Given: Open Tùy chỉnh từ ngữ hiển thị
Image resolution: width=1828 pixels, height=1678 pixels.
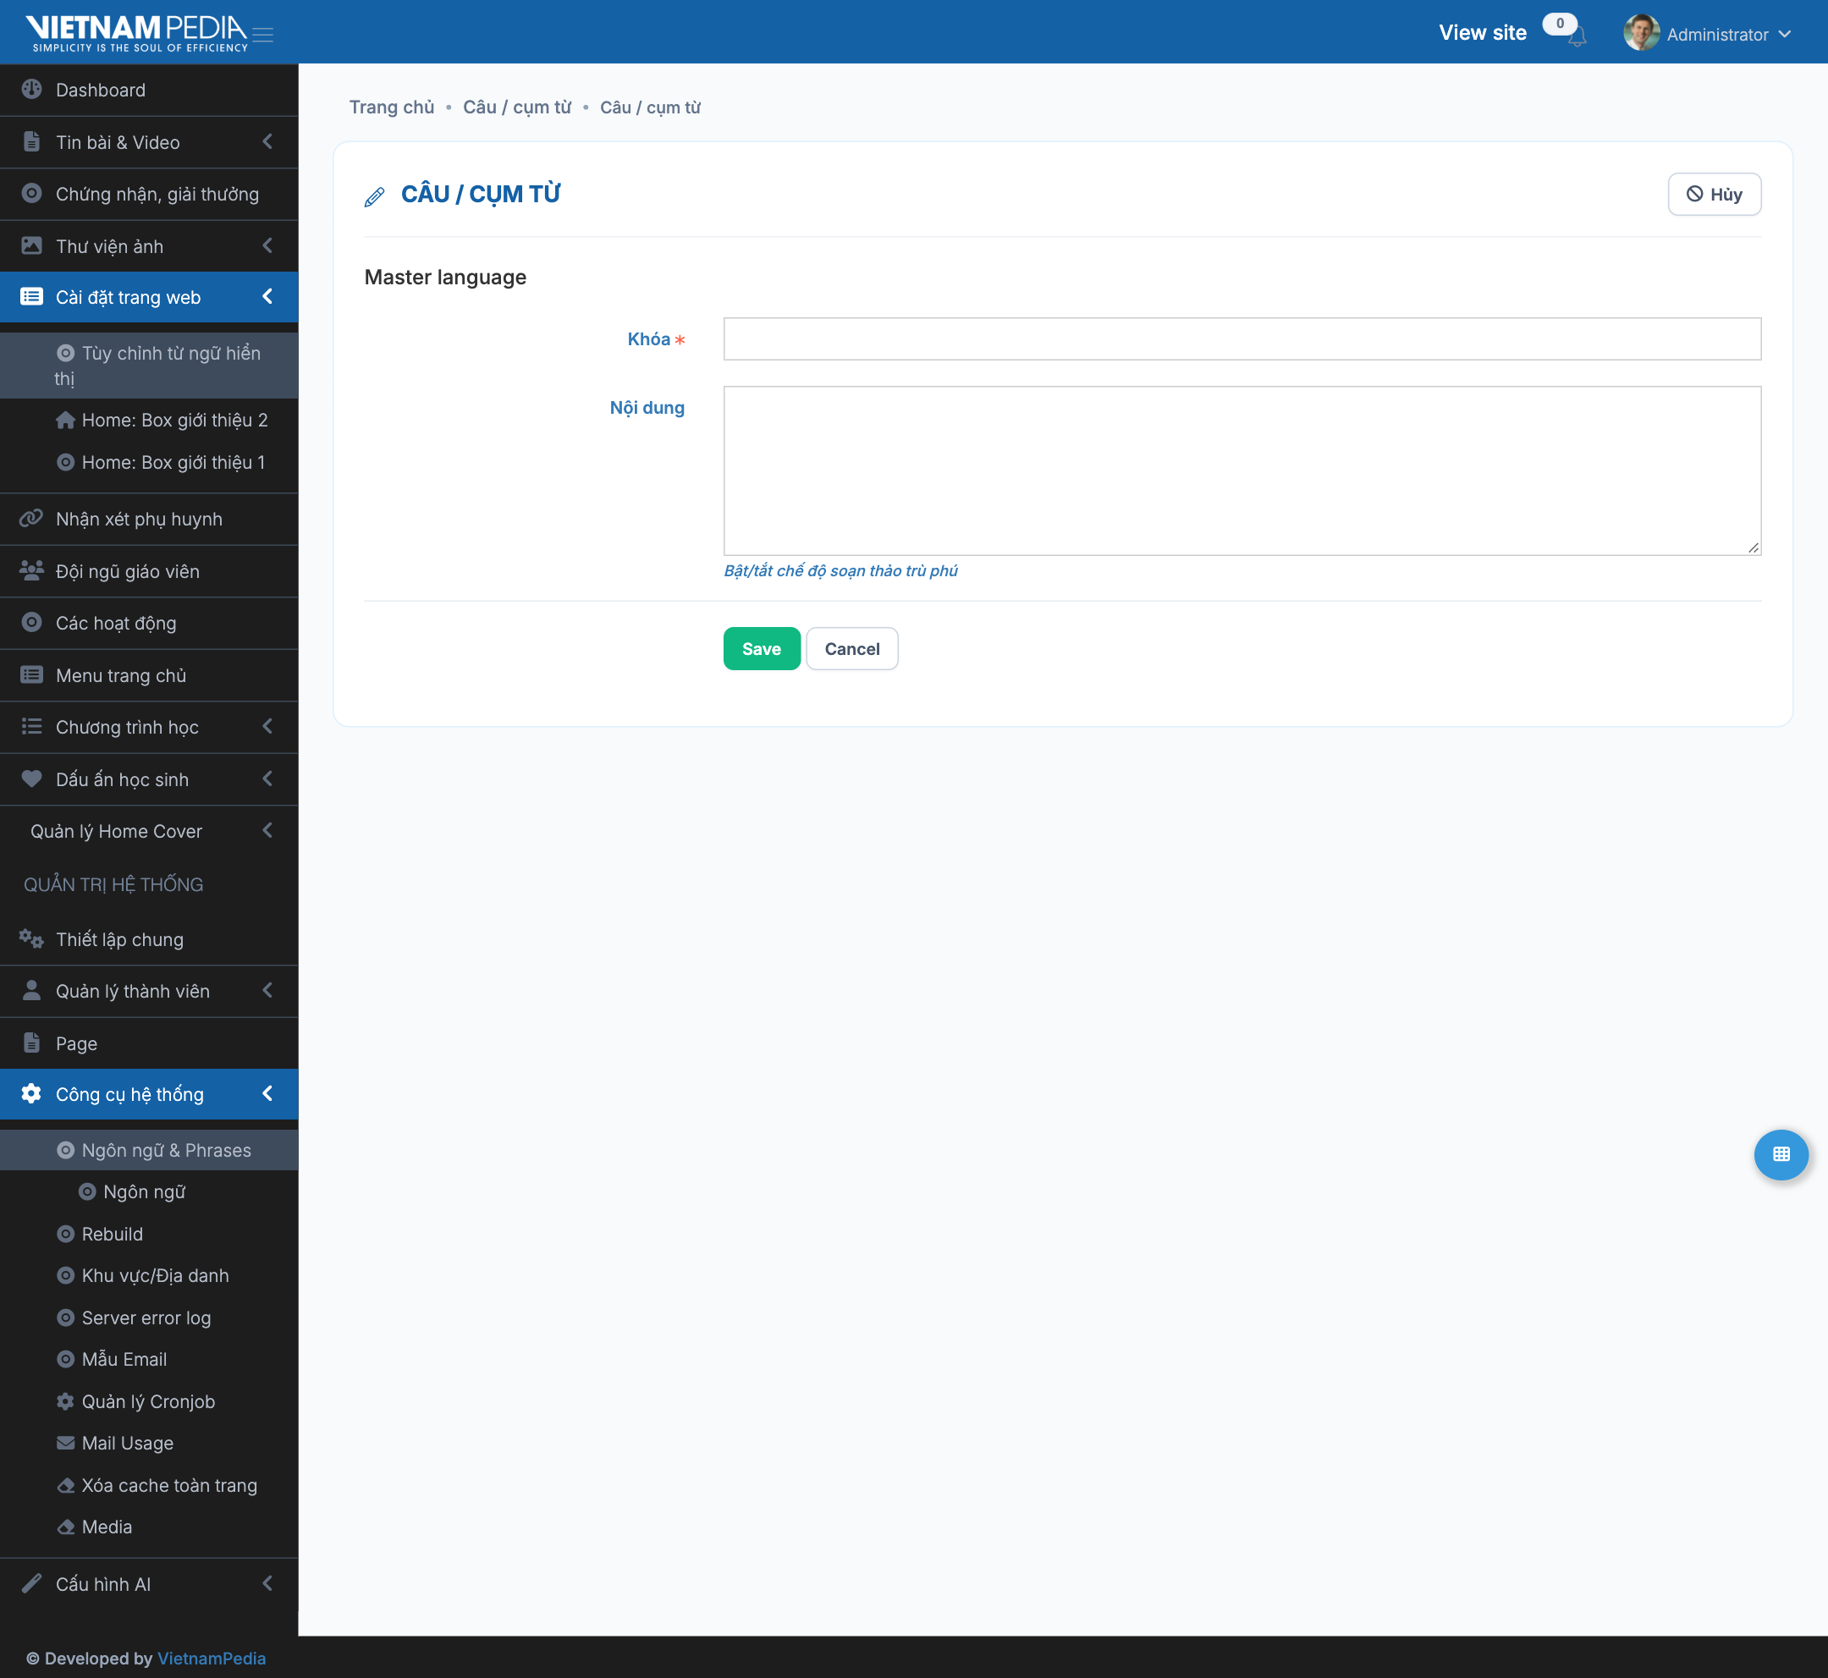Looking at the screenshot, I should click(149, 365).
